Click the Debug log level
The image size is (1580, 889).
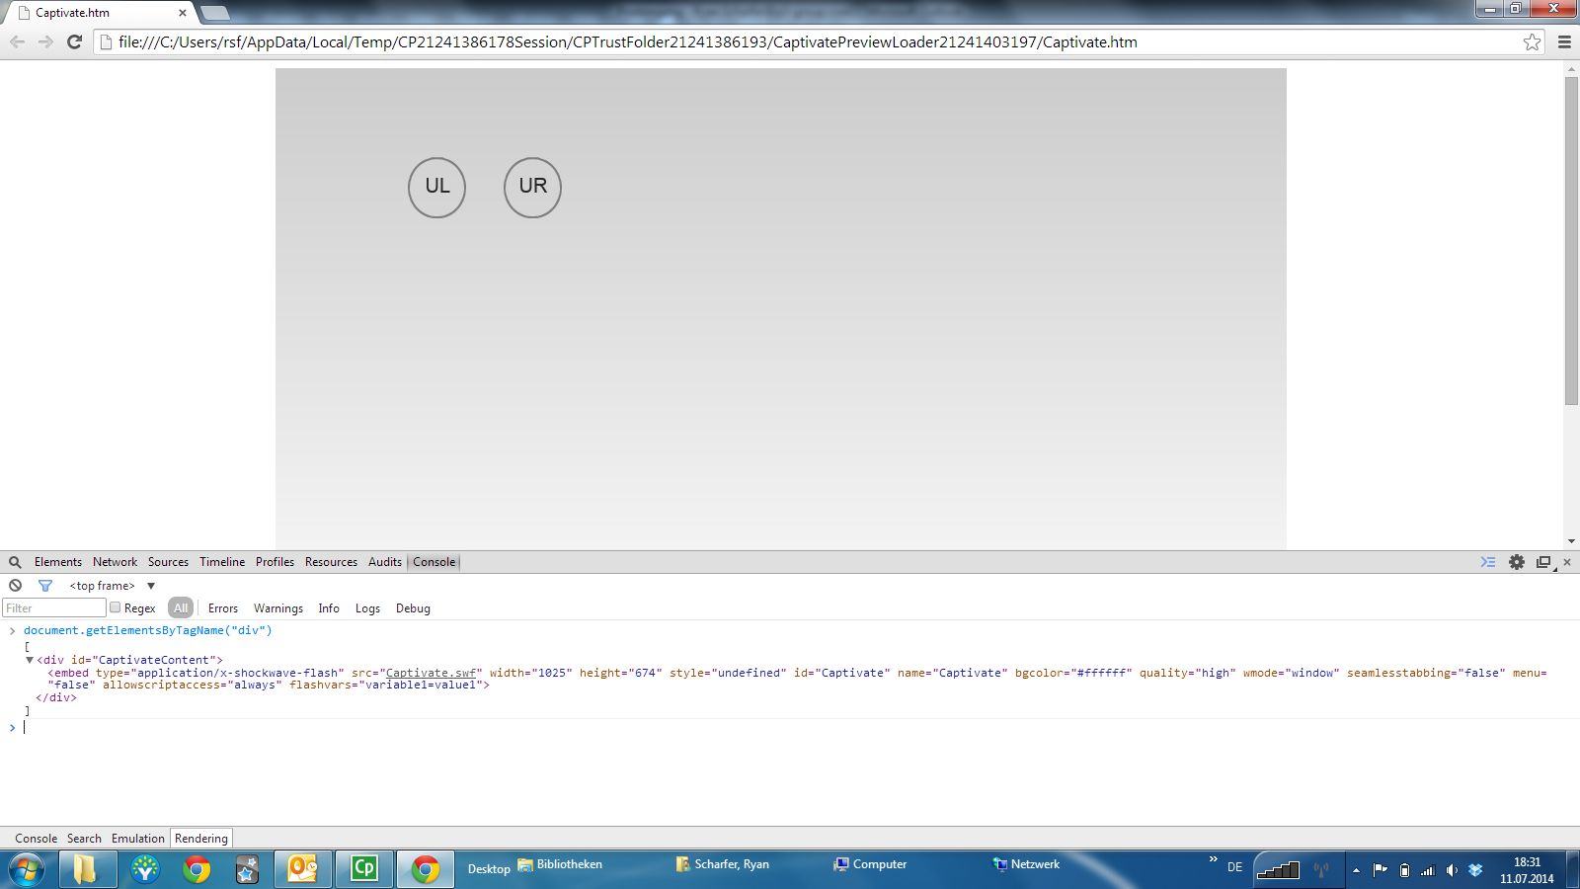click(x=413, y=607)
